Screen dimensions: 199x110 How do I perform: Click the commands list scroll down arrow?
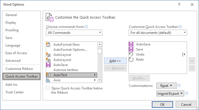coord(100,80)
